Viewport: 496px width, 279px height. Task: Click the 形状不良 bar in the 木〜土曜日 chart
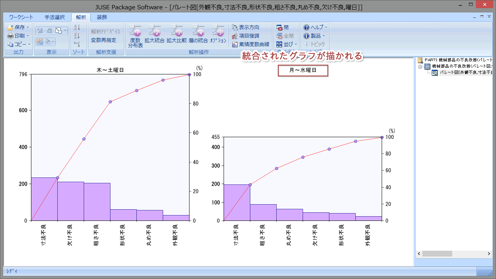click(123, 215)
